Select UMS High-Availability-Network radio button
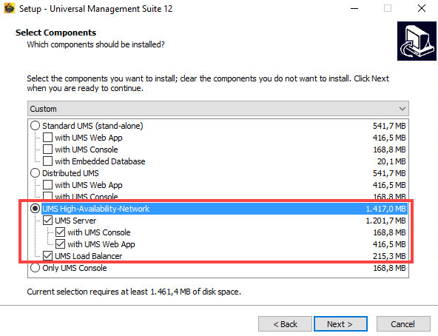 35,209
